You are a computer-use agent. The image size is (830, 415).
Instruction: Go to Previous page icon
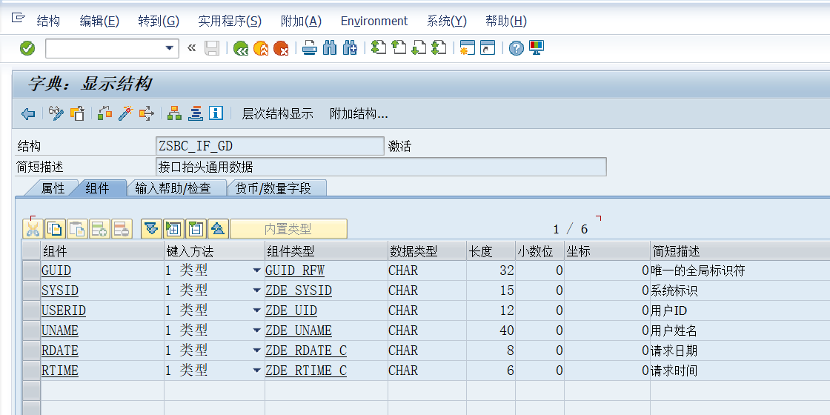(x=399, y=48)
